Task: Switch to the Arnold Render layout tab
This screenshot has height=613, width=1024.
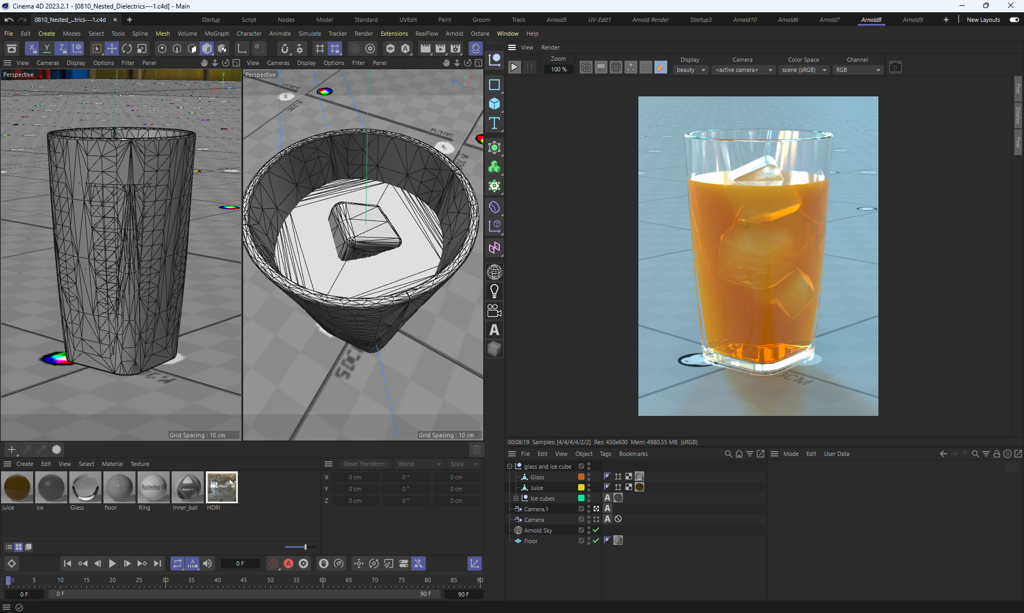Action: [x=650, y=20]
